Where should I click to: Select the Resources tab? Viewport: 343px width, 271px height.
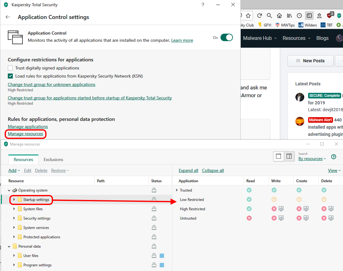pos(23,159)
